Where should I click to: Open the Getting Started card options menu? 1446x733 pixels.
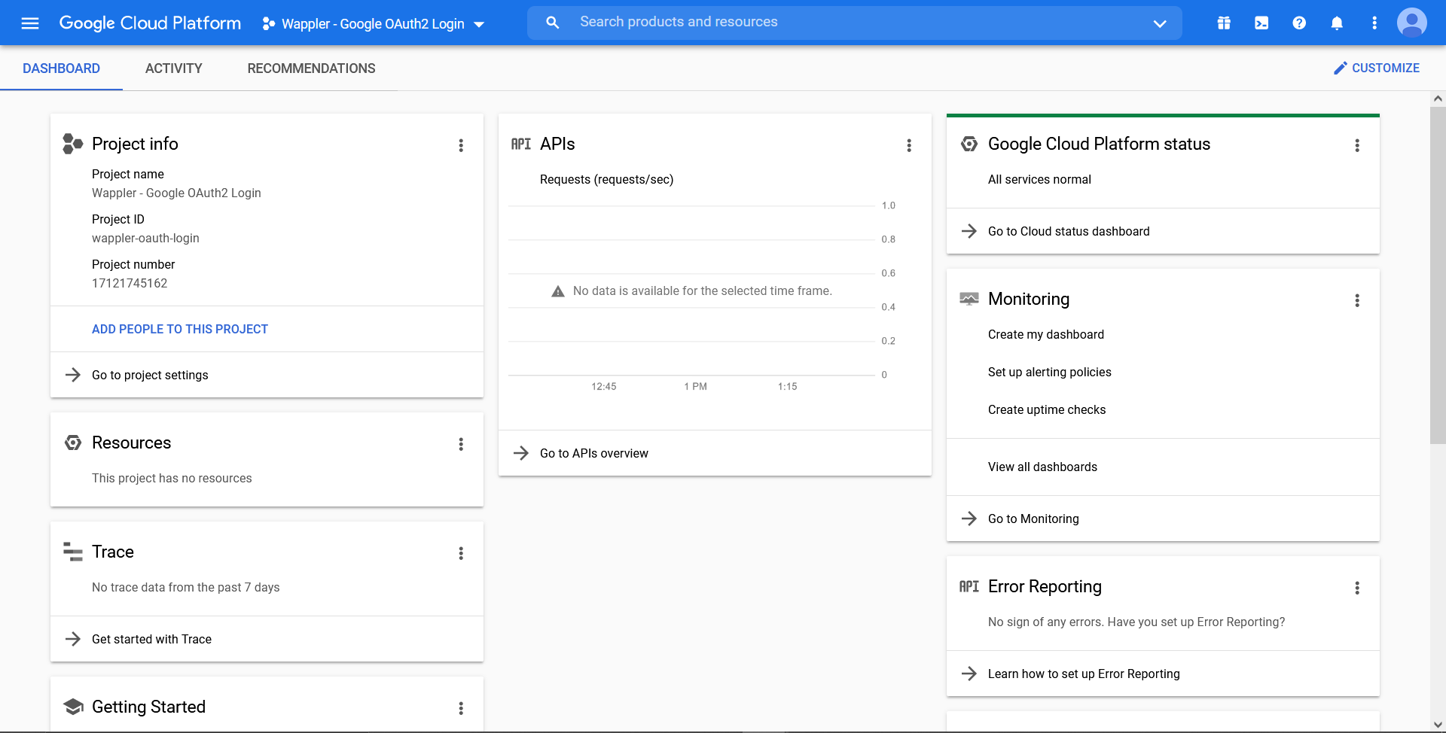tap(461, 708)
